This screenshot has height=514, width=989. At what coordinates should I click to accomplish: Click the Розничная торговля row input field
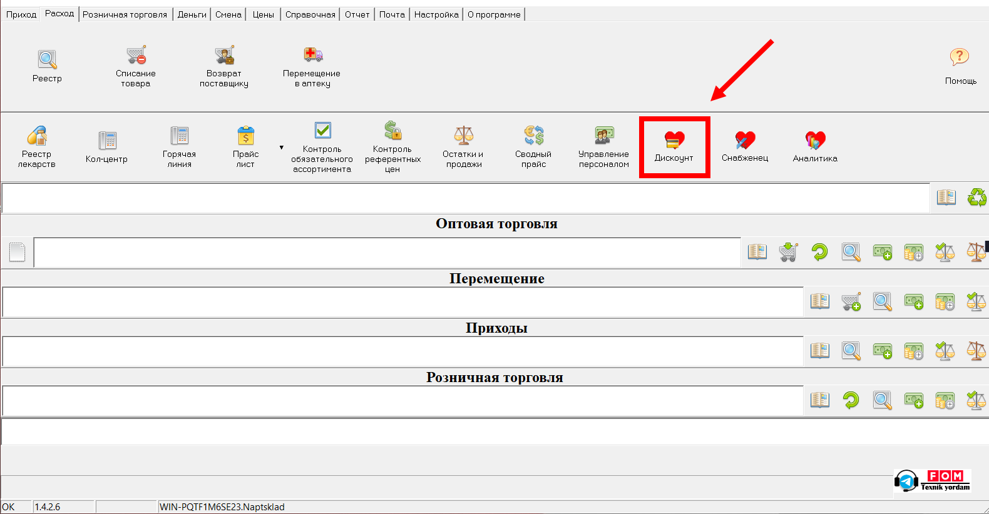(403, 401)
